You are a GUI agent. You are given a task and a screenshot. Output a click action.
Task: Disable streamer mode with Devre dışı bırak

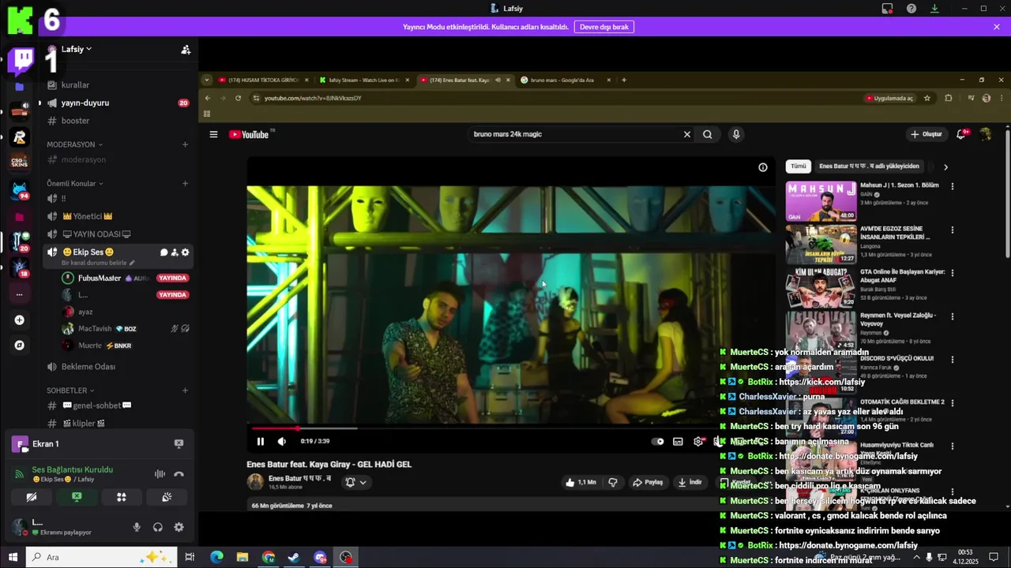(604, 27)
